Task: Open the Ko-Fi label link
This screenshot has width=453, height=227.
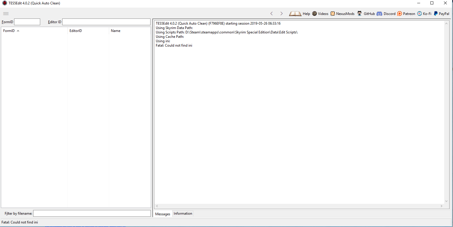Action: (427, 14)
